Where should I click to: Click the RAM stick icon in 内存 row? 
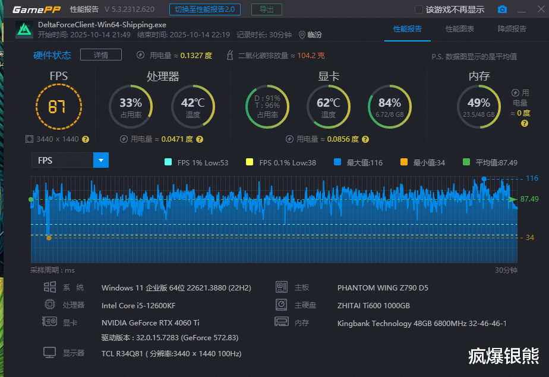click(x=282, y=321)
